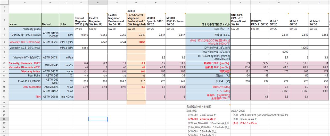
Task: Click the '(A3) 3.5 mPa.s以上' cell
Action: (245, 119)
